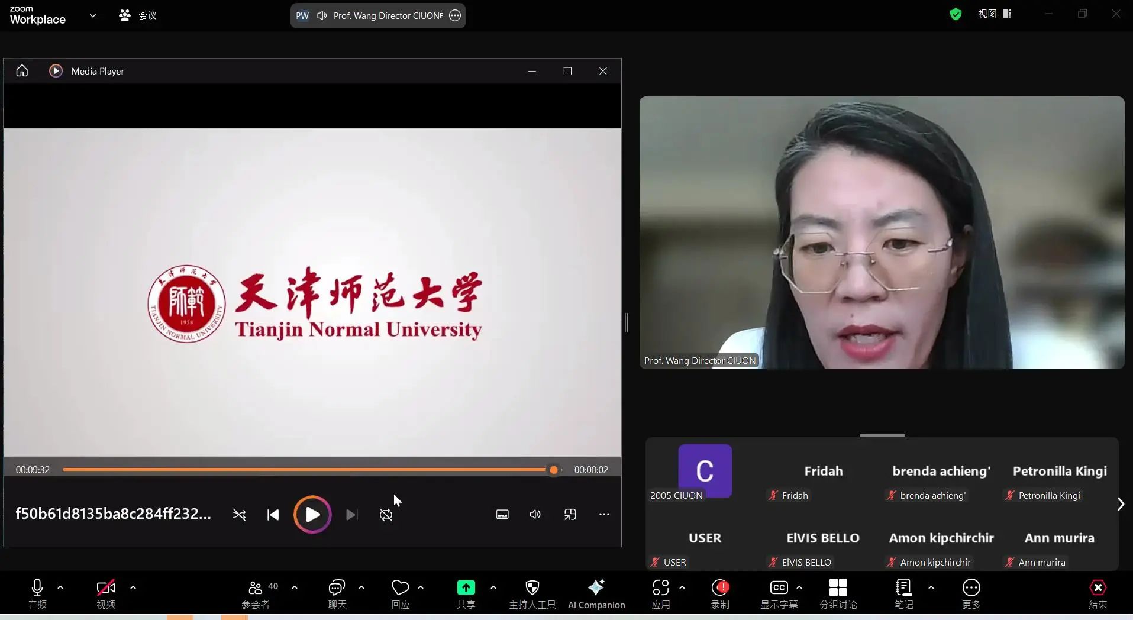Select the 2005 CIUON participant tile
The width and height of the screenshot is (1133, 620).
click(x=705, y=472)
